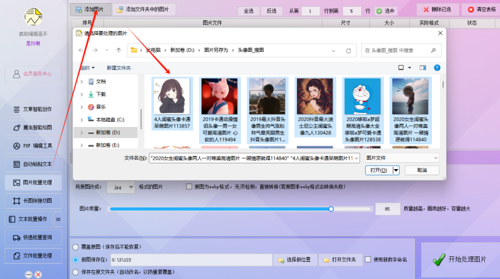The height and width of the screenshot is (279, 500).
Task: Check 原图为webp格式 checkbox
Action: [189, 186]
